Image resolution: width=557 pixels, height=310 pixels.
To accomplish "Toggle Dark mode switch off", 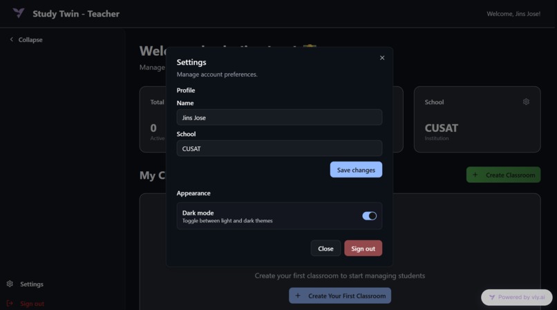I will coord(369,216).
